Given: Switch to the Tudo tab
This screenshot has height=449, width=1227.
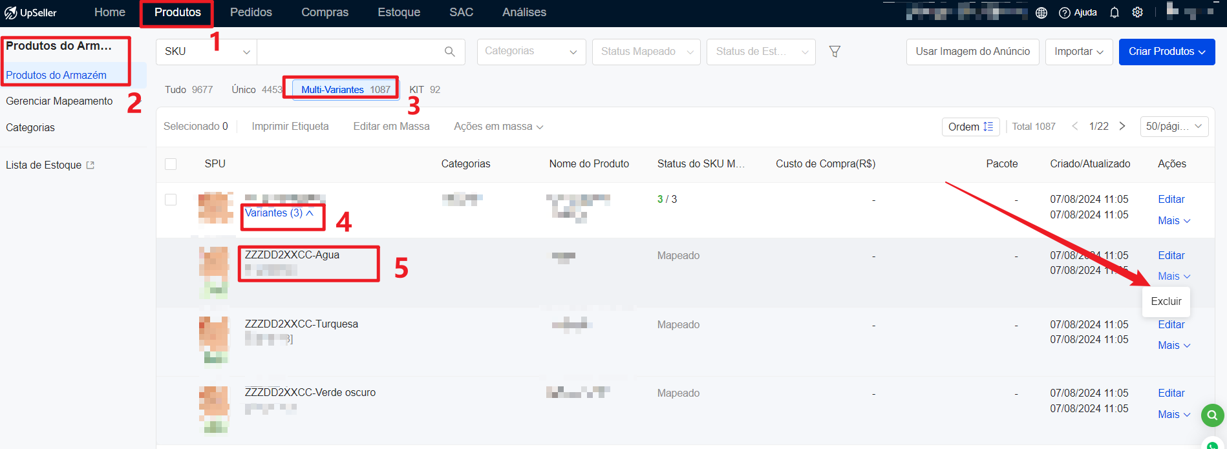Looking at the screenshot, I should pos(189,90).
